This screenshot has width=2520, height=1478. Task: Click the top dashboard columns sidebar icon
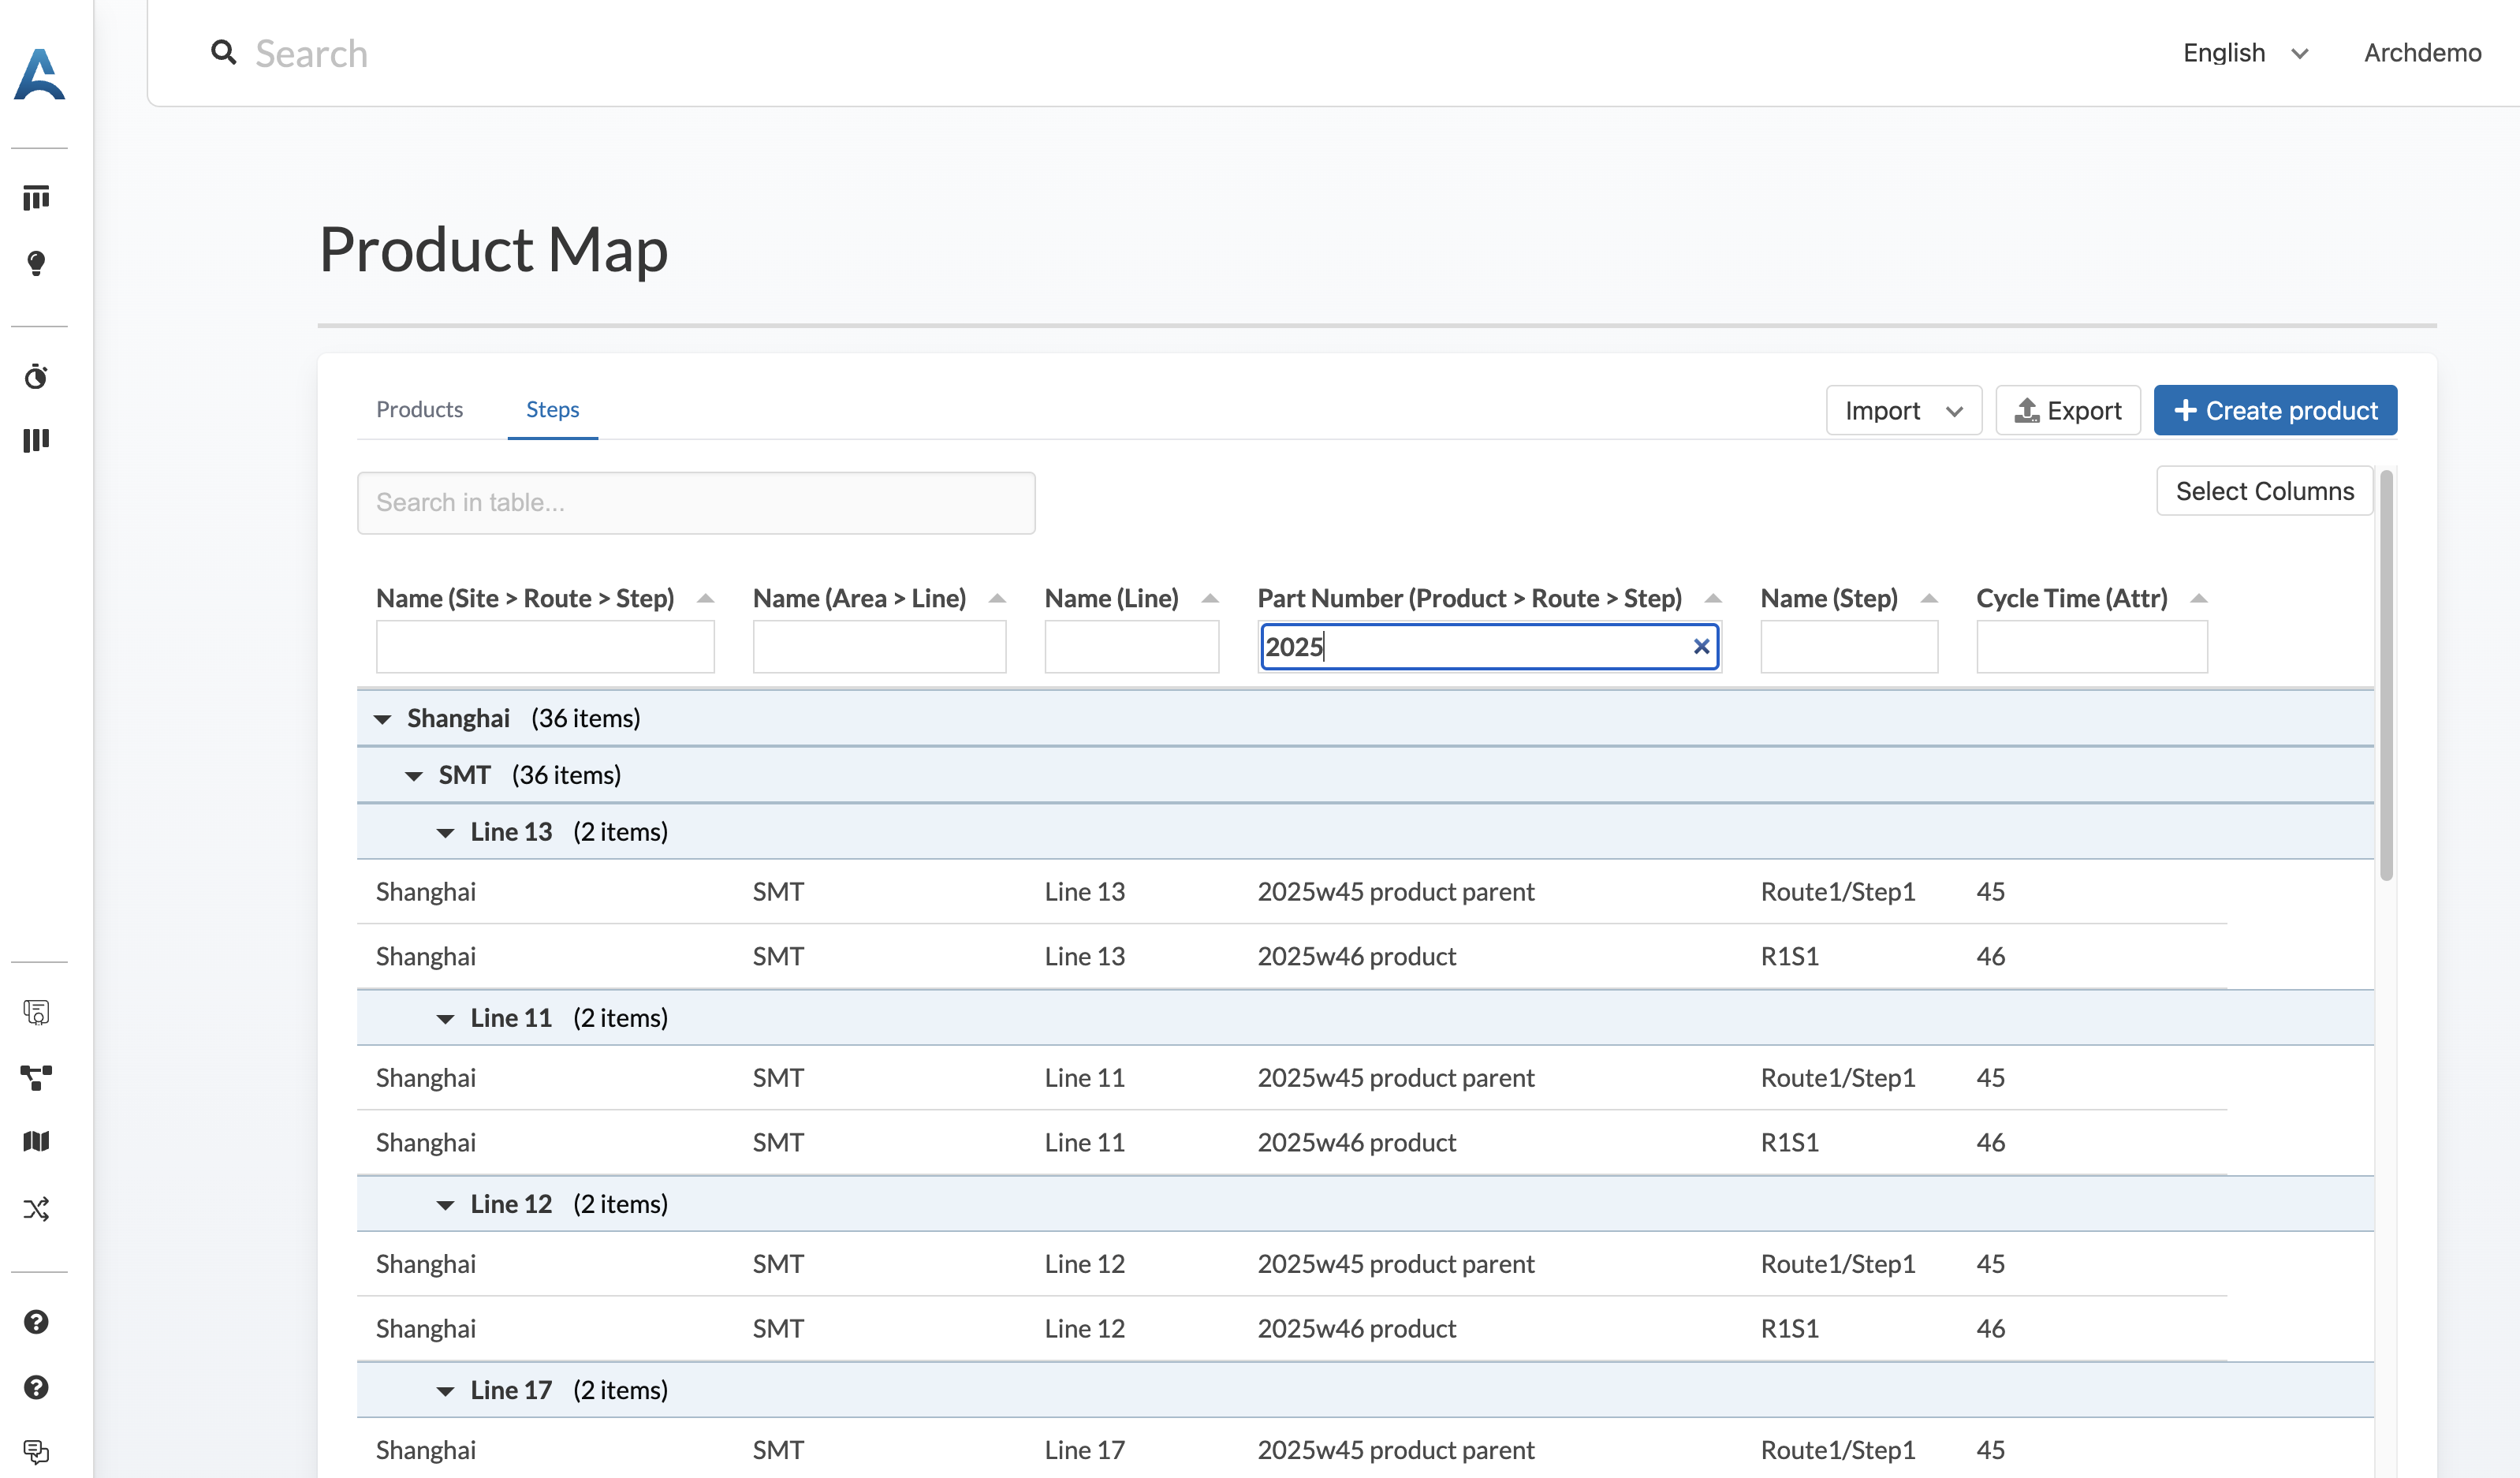click(36, 198)
